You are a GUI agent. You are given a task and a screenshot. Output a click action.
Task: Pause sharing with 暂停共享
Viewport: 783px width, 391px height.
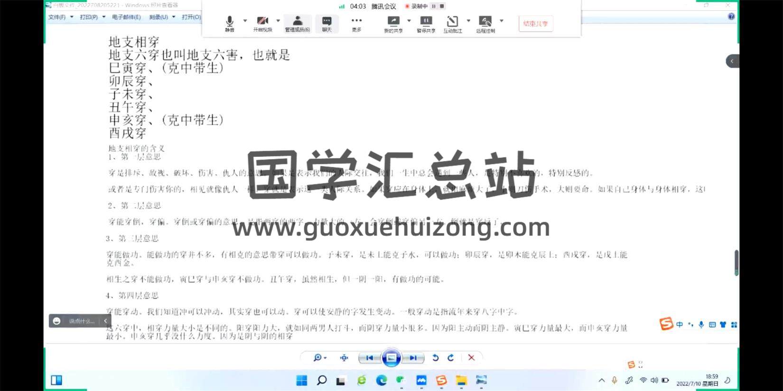pyautogui.click(x=426, y=23)
